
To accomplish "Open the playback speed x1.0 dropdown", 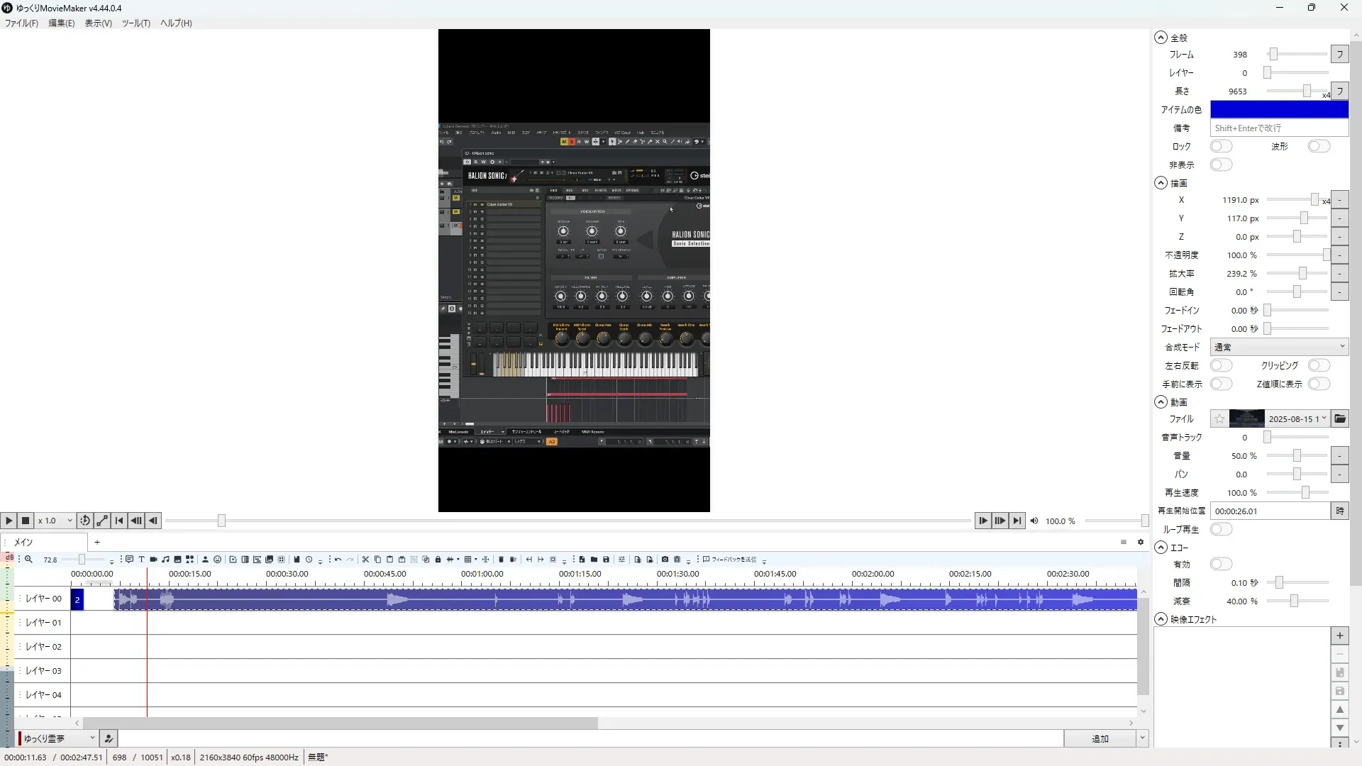I will pyautogui.click(x=55, y=521).
